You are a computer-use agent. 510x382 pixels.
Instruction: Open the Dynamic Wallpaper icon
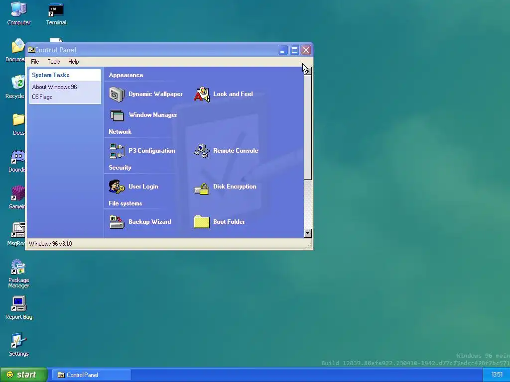pos(117,95)
